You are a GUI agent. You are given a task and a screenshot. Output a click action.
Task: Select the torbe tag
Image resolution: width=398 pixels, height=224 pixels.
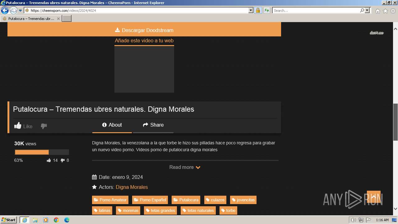[x=228, y=210]
